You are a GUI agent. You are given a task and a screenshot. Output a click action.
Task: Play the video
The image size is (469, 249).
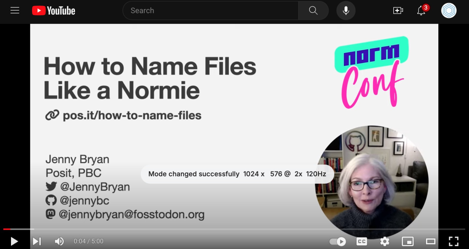[14, 241]
